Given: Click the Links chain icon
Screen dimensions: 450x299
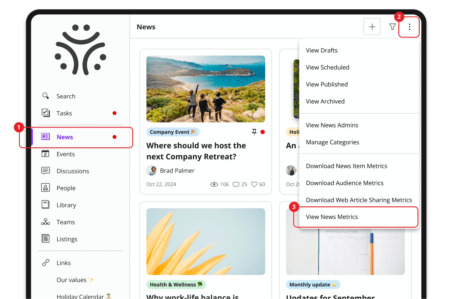Looking at the screenshot, I should pos(45,263).
